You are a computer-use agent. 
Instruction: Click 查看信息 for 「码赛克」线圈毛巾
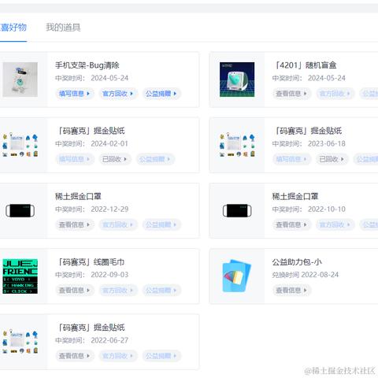75,291
